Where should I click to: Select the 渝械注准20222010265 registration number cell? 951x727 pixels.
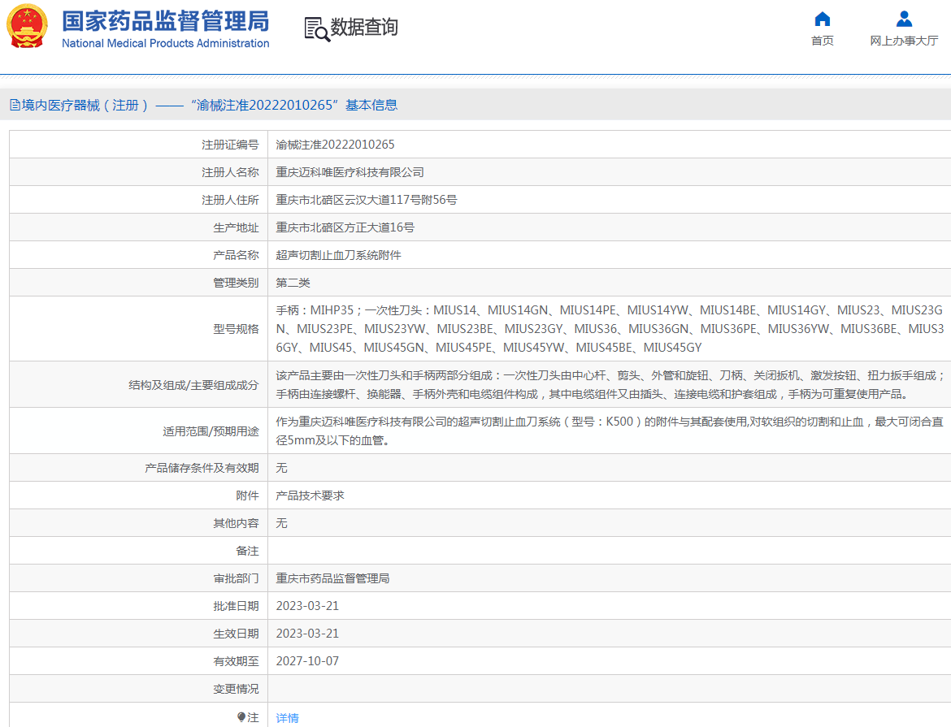pyautogui.click(x=336, y=144)
